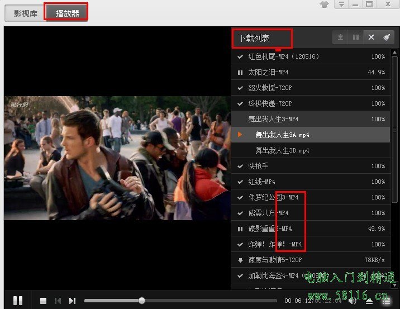400x309 pixels.
Task: Click checkmark icon beside 快枪手
Action: (240, 167)
